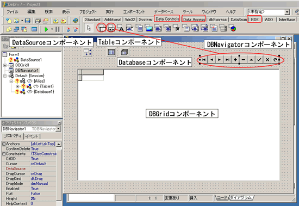The width and height of the screenshot is (299, 206).
Task: Pick the DBCheckBox component icon
Action: tap(177, 29)
